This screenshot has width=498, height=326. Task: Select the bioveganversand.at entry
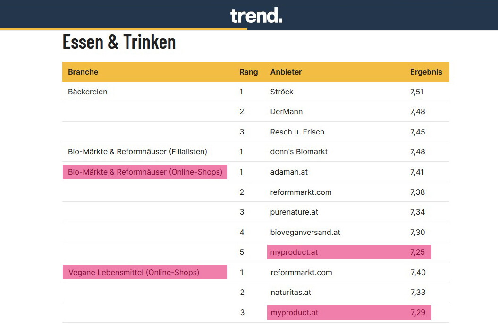305,233
